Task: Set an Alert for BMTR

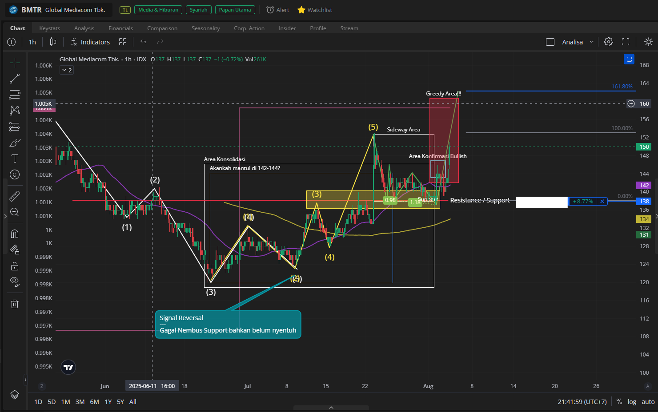Action: pos(277,10)
